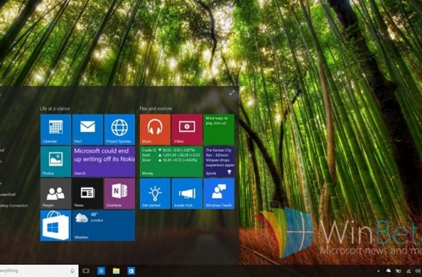Open the volume speaker tray icon
Image resolution: width=422 pixels, height=277 pixels.
tap(418, 271)
